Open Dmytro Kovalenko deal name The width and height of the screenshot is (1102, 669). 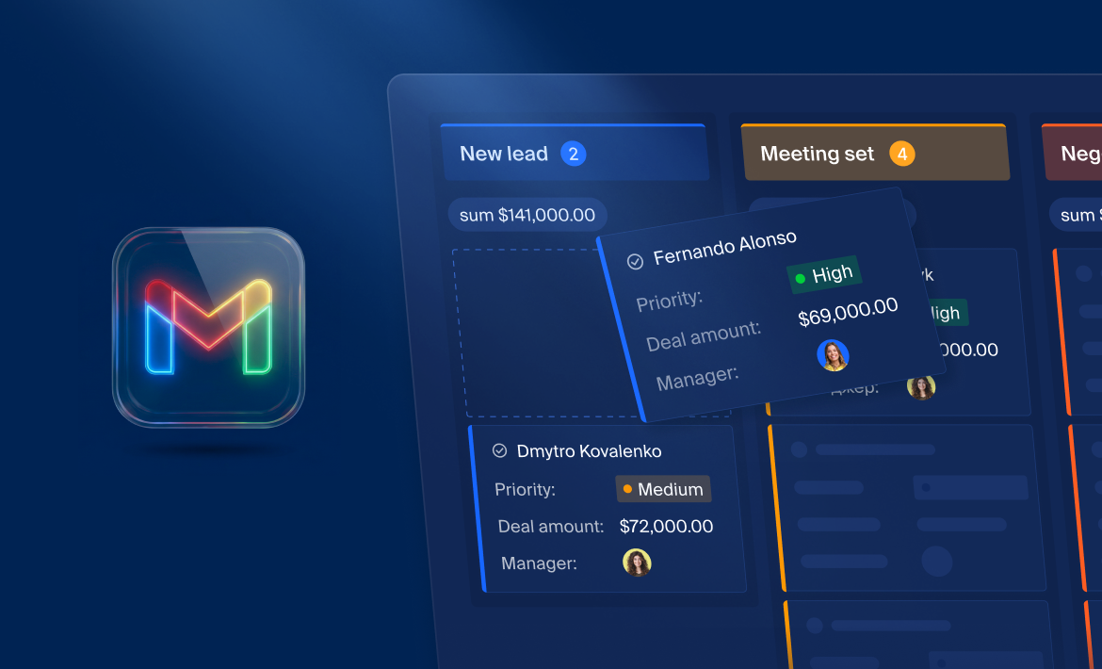tap(589, 451)
